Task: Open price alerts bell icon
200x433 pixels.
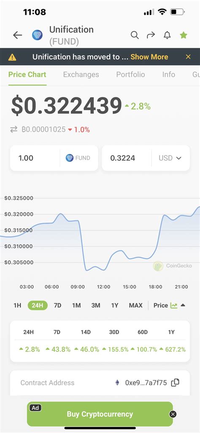Action: tap(167, 35)
